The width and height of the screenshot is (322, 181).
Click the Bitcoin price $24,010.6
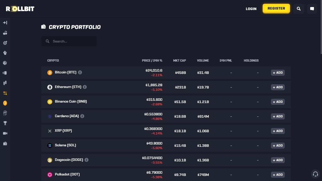154,70
